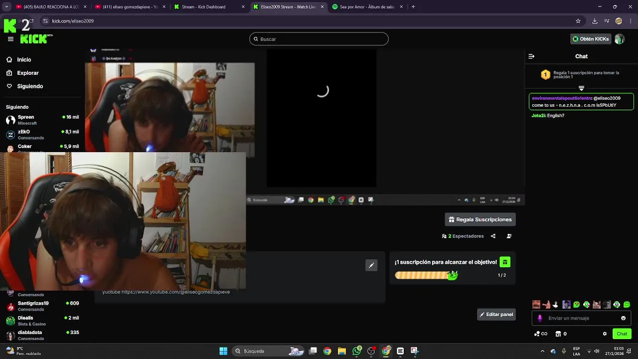Viewport: 638px width, 359px height.
Task: Open Chrome from the Windows taskbar
Action: (327, 351)
